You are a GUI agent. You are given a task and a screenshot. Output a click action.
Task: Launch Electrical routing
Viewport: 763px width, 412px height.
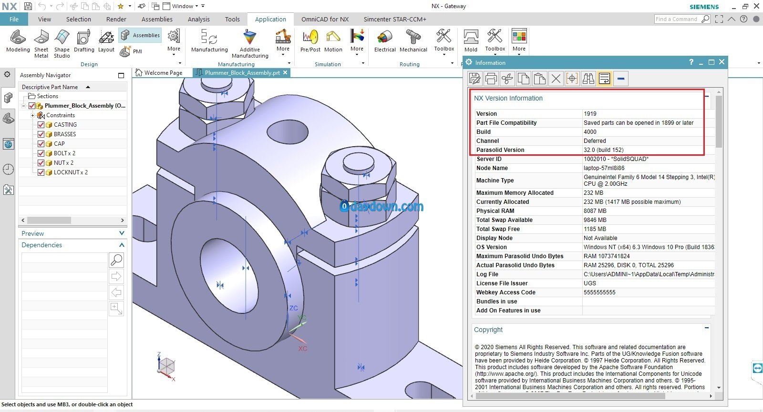click(x=385, y=41)
